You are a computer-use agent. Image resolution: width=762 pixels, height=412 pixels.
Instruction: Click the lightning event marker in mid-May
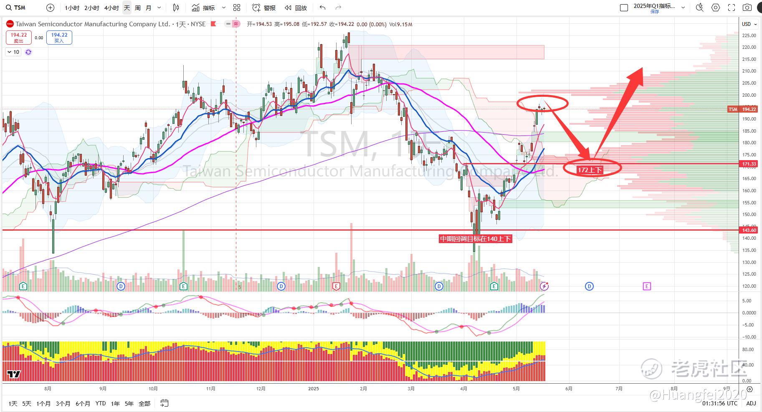544,286
